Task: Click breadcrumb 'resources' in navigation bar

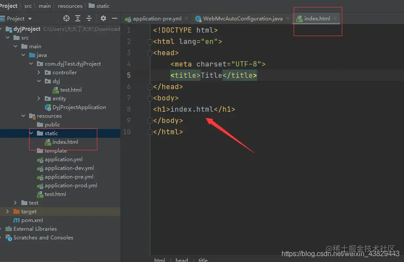Action: coord(70,6)
